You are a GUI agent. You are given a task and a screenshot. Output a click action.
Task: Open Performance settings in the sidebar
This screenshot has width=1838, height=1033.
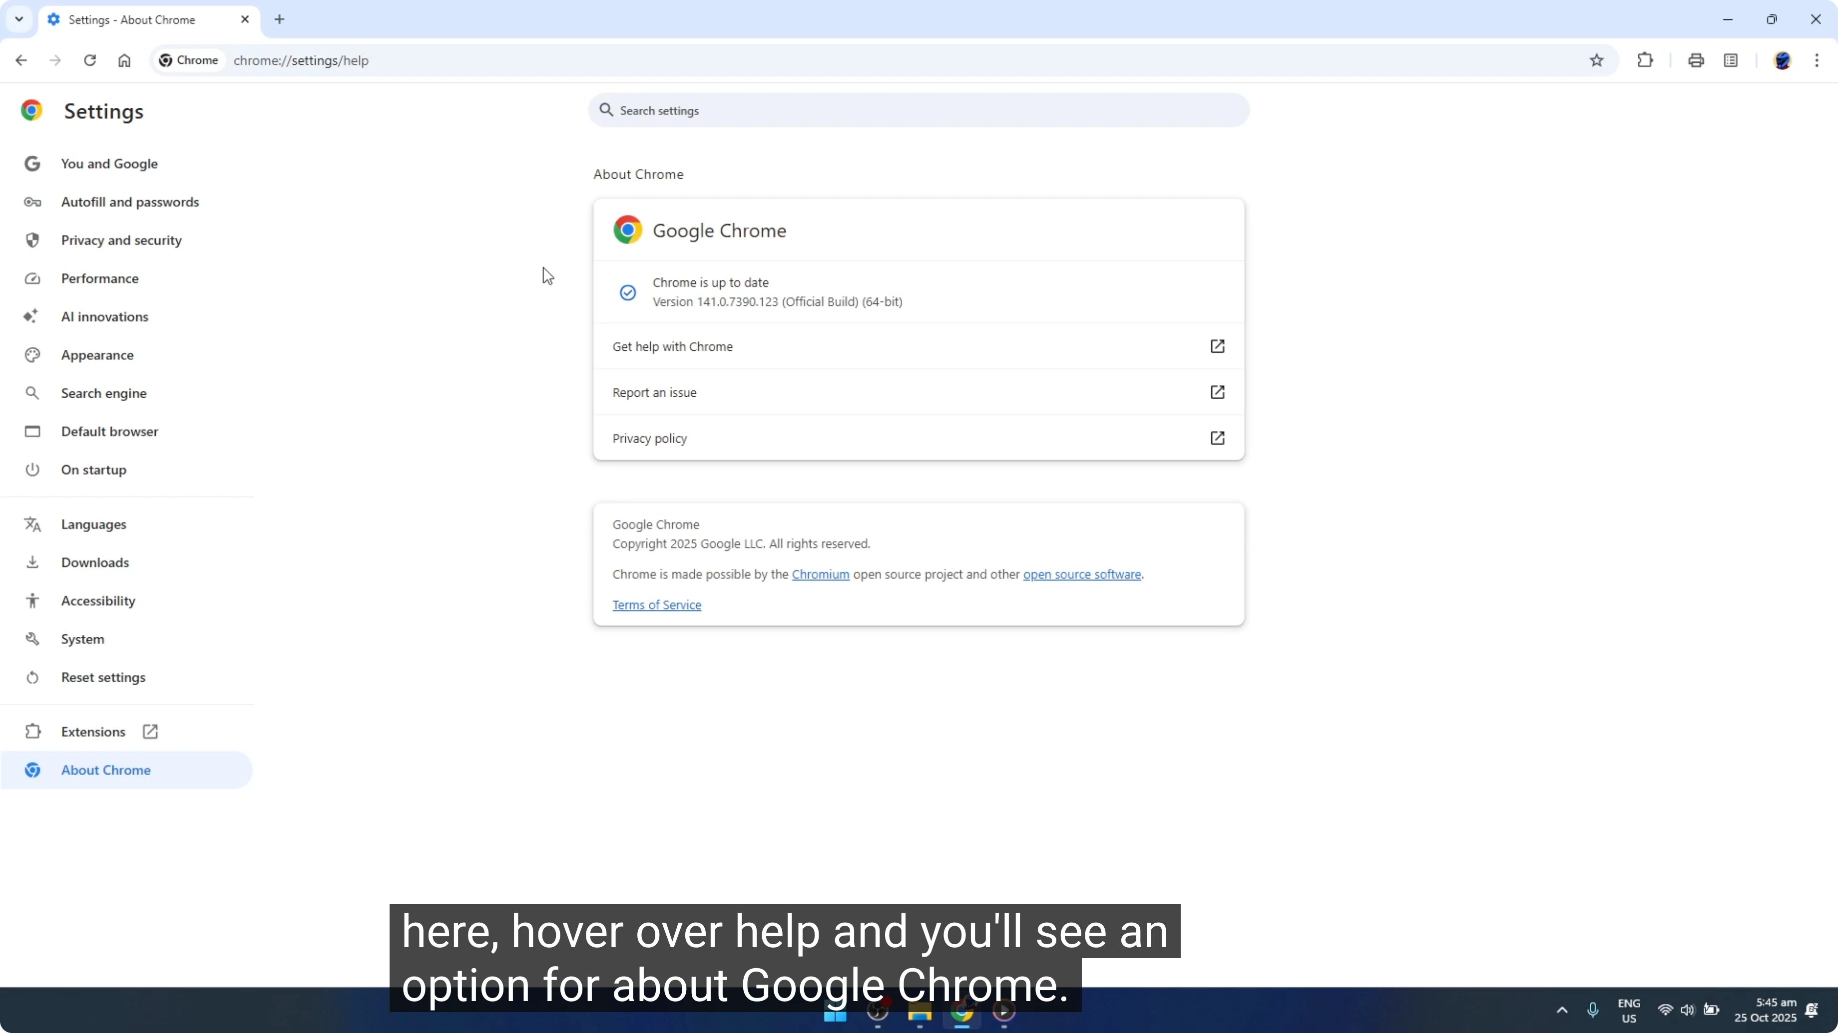[x=100, y=278]
